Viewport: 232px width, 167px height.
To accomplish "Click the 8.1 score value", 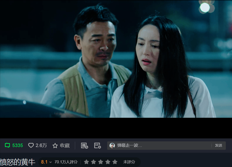I will (x=44, y=162).
